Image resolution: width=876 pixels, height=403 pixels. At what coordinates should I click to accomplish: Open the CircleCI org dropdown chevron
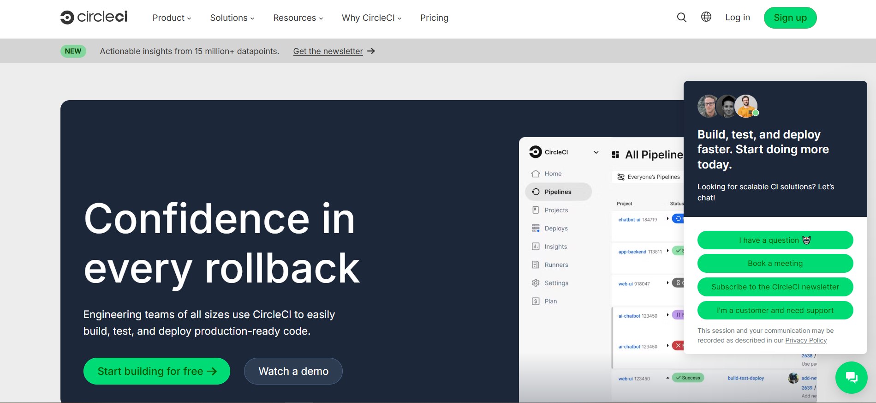point(596,152)
